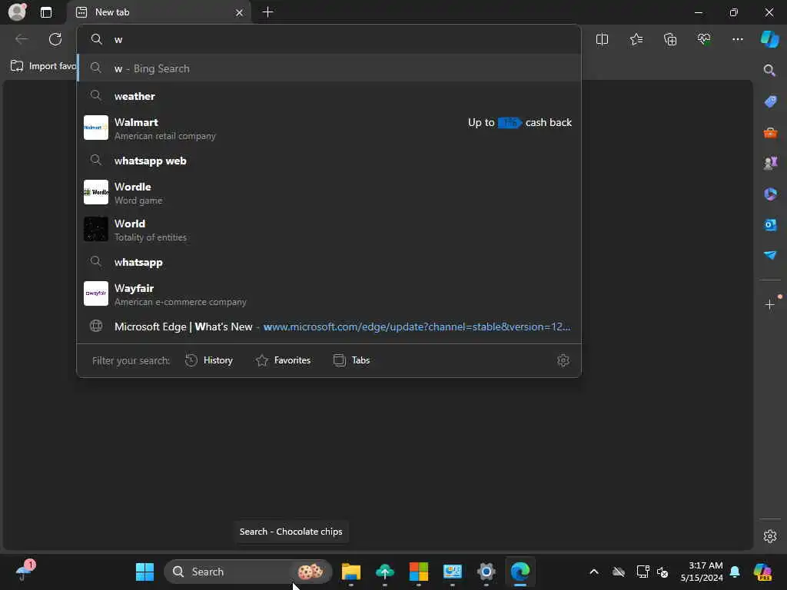Open Collections button
The image size is (787, 590).
[670, 39]
